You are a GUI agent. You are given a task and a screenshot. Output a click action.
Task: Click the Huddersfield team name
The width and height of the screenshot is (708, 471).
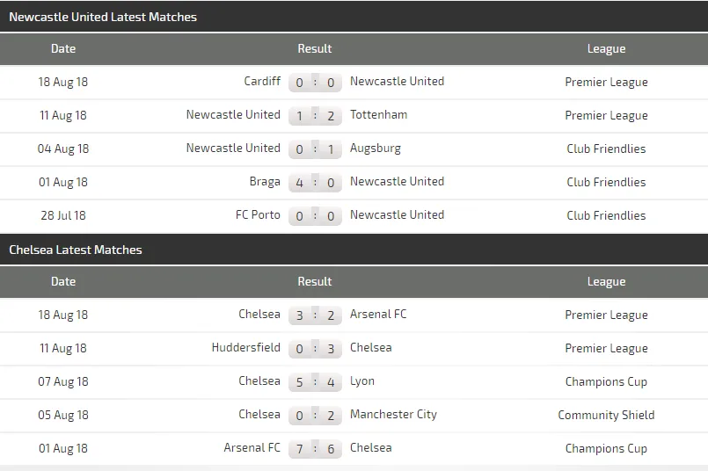(x=245, y=348)
